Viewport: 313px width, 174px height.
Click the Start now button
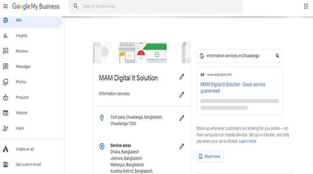click(x=210, y=156)
